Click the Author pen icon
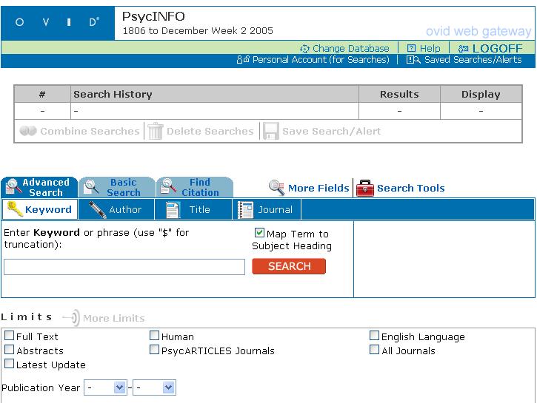This screenshot has height=403, width=537. [x=97, y=209]
